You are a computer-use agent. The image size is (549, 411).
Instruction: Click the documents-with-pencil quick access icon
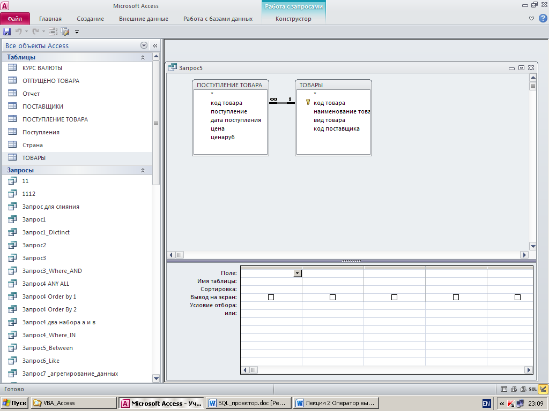[65, 32]
